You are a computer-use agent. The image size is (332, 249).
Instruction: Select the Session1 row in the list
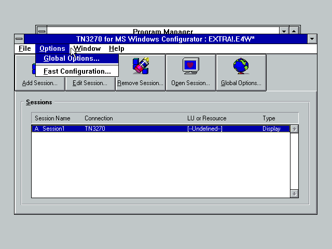[161, 129]
